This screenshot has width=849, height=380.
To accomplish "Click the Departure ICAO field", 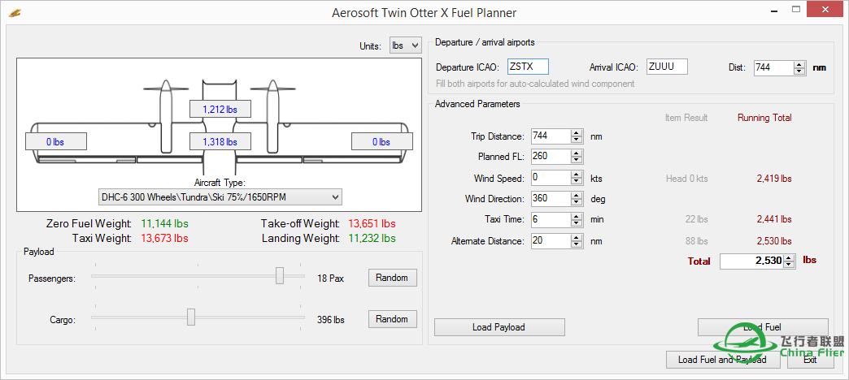I will click(528, 67).
